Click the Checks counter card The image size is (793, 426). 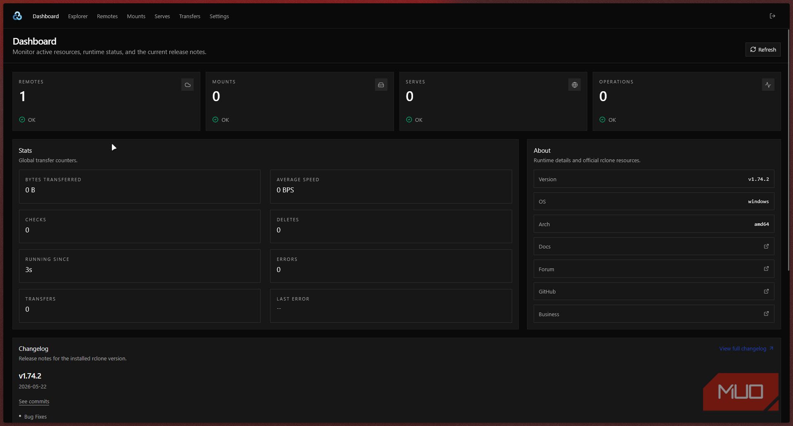140,226
